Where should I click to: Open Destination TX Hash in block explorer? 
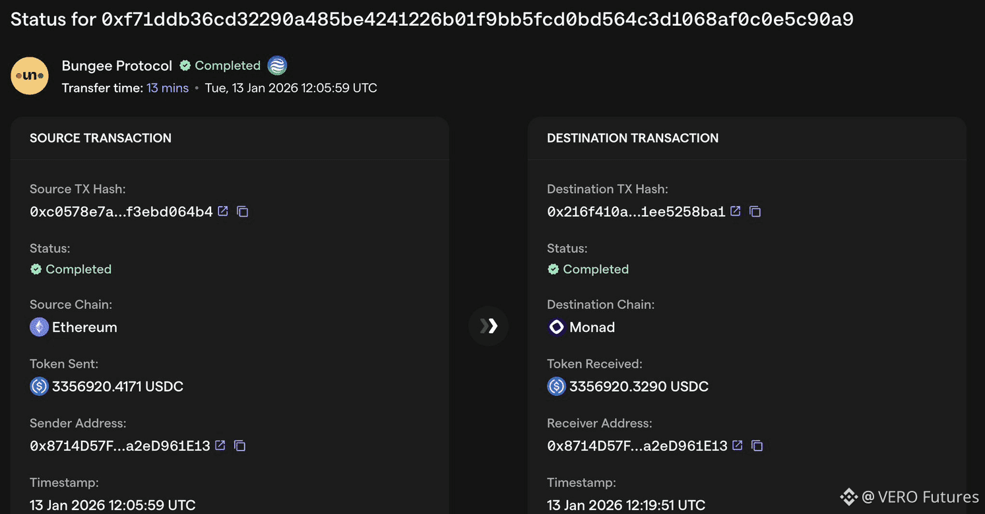coord(735,211)
